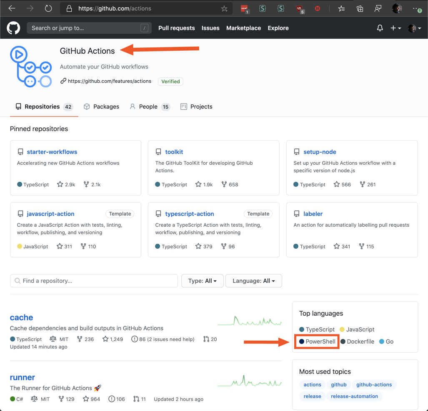Screen dimensions: 428x411
Task: Open the notifications bell
Action: pos(380,28)
